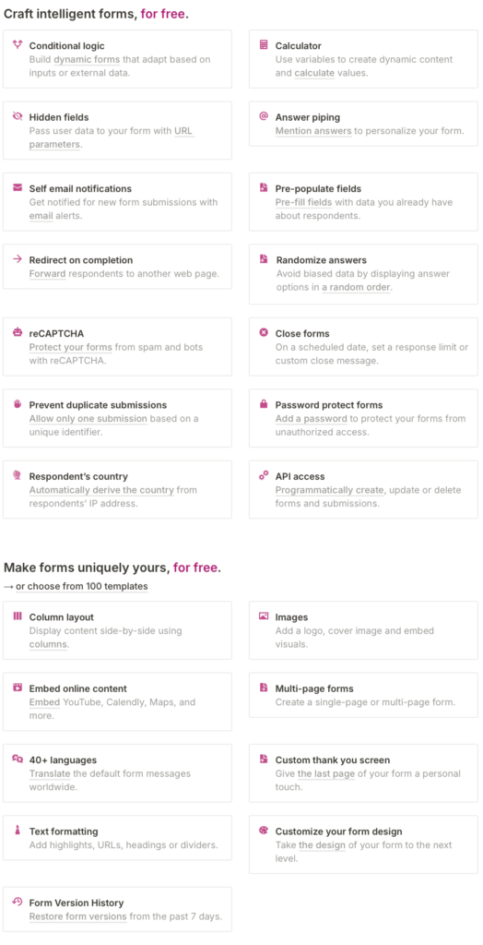The height and width of the screenshot is (945, 483).
Task: Click the Answer piping @ icon
Action: click(x=264, y=116)
